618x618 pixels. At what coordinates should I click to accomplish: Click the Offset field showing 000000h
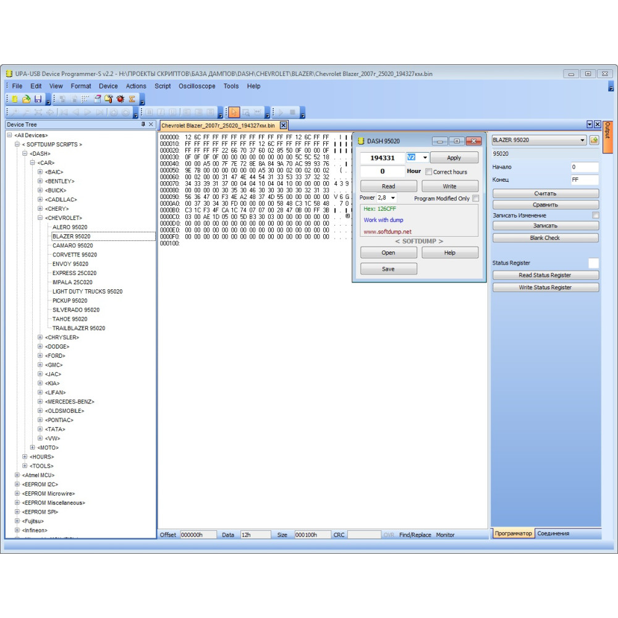click(x=198, y=535)
